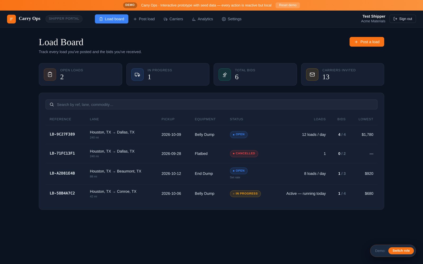Reset demo data from the banner
Screen dimensions: 423x264
[x=288, y=5]
